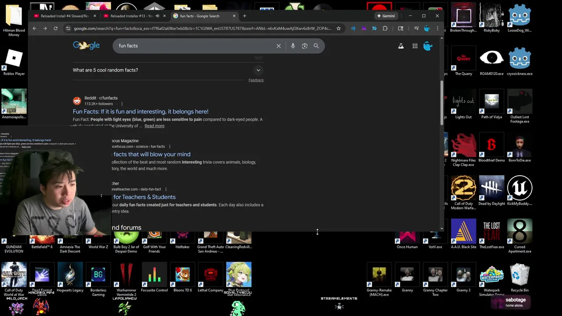
Task: Select the cryosickness.exe desktop icon
Action: coord(519,61)
